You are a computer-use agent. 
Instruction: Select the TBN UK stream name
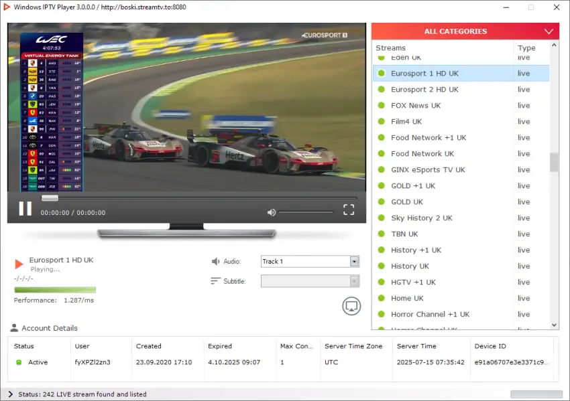(x=404, y=234)
